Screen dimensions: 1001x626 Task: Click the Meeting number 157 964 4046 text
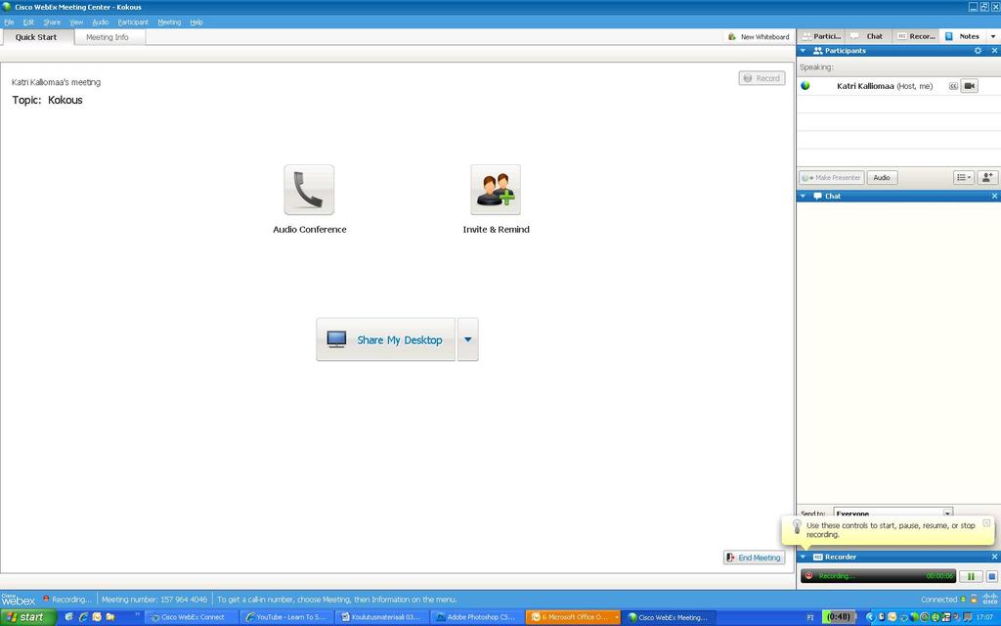[x=154, y=600]
